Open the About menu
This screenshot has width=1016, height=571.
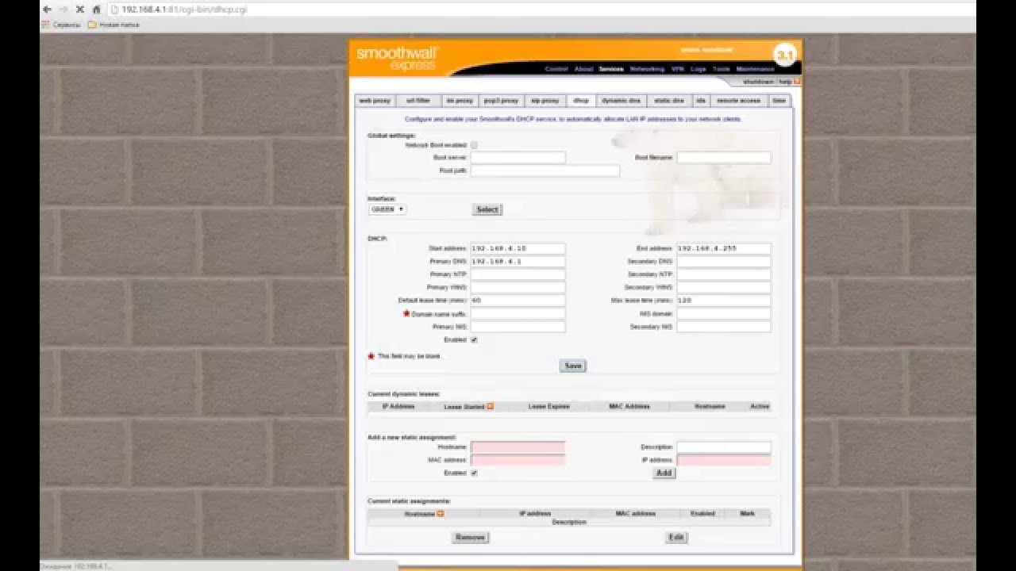583,69
